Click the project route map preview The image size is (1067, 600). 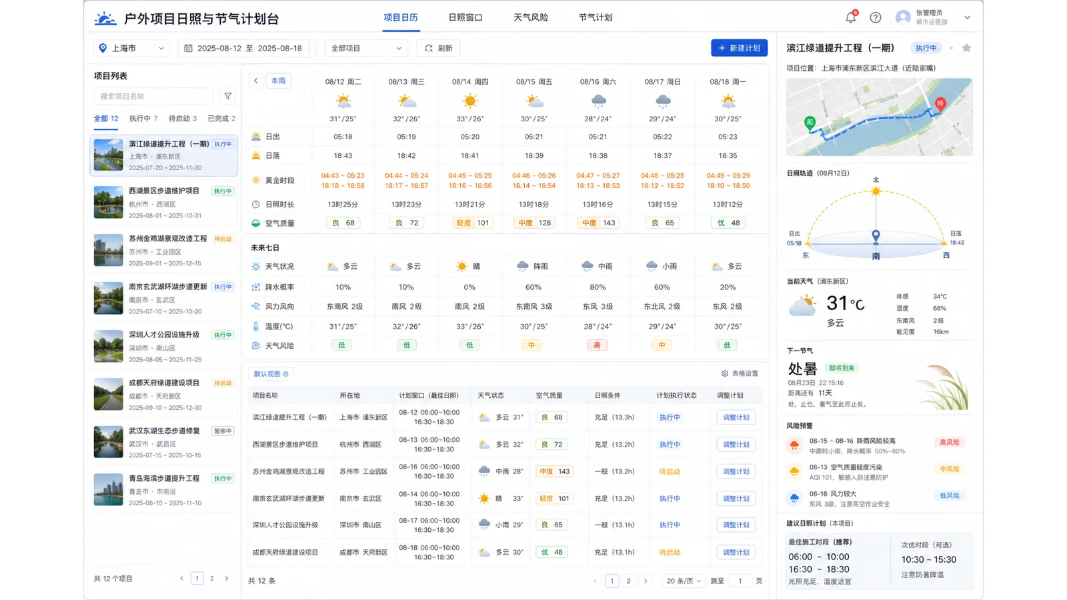point(879,117)
